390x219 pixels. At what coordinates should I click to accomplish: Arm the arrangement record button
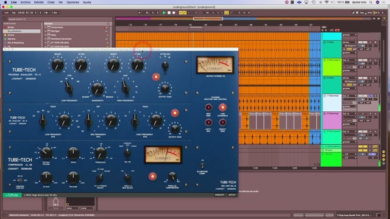(x=174, y=13)
